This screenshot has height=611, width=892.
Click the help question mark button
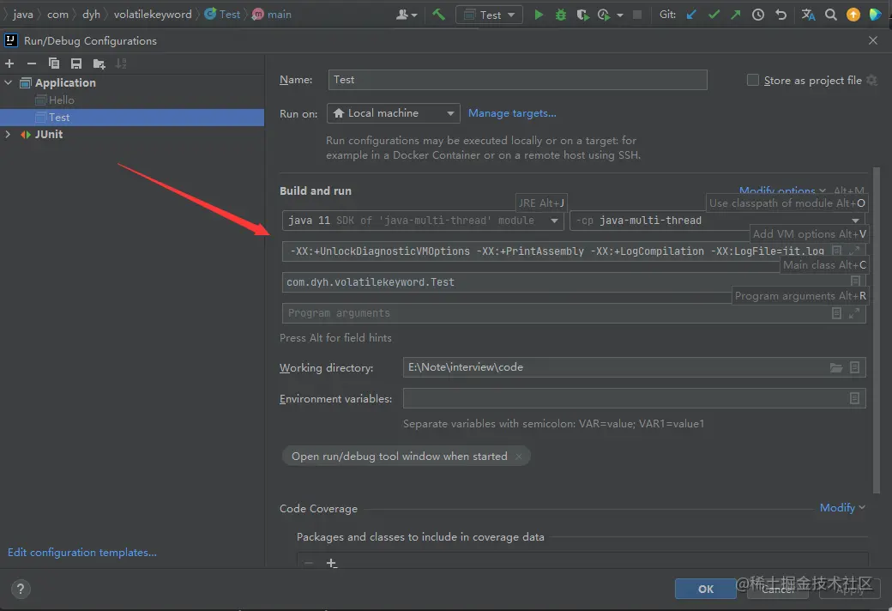pyautogui.click(x=21, y=589)
